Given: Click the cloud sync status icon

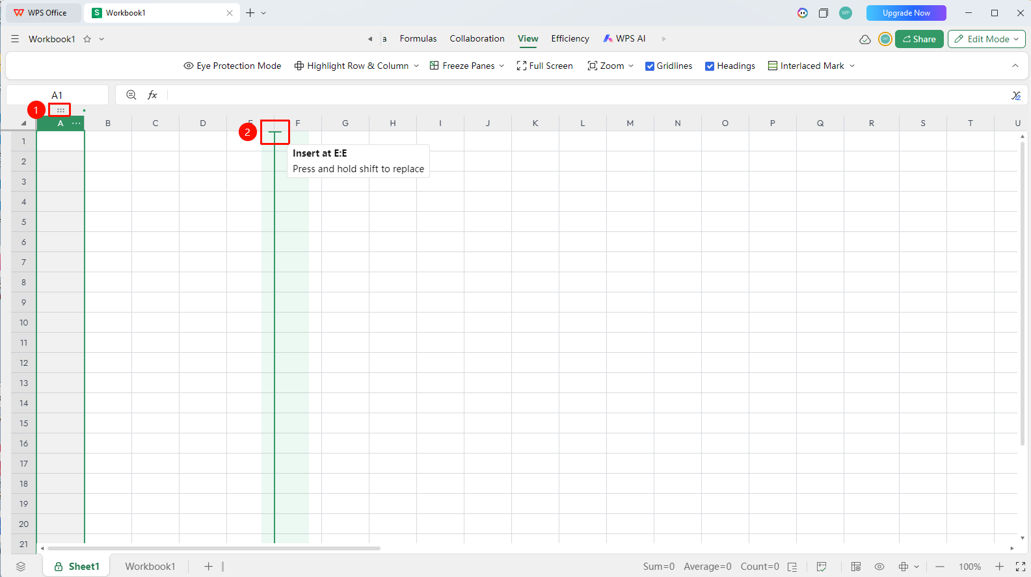Looking at the screenshot, I should [x=865, y=39].
